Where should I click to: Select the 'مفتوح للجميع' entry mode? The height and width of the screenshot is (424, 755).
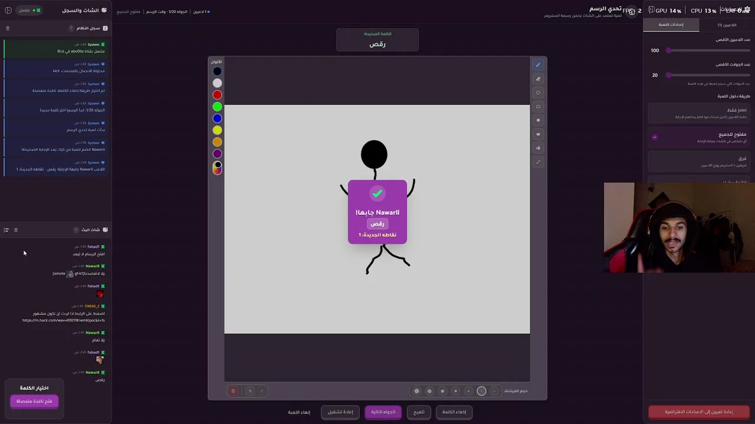[699, 137]
